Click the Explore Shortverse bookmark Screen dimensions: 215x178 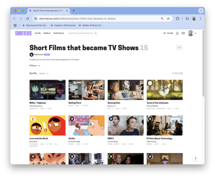coord(63,25)
